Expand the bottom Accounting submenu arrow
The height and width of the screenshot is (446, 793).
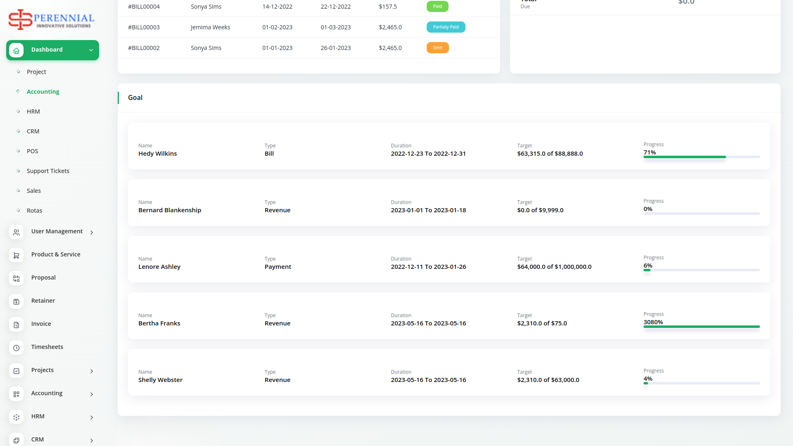click(92, 394)
